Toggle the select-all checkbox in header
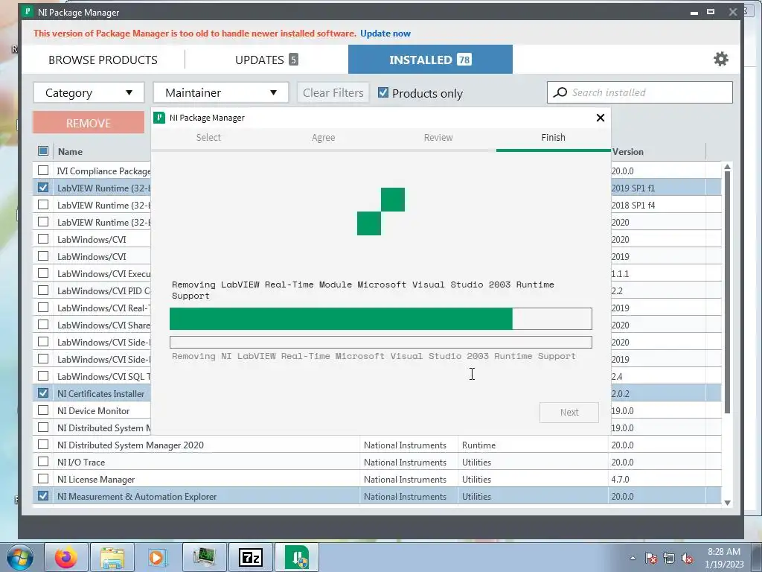 click(x=42, y=150)
